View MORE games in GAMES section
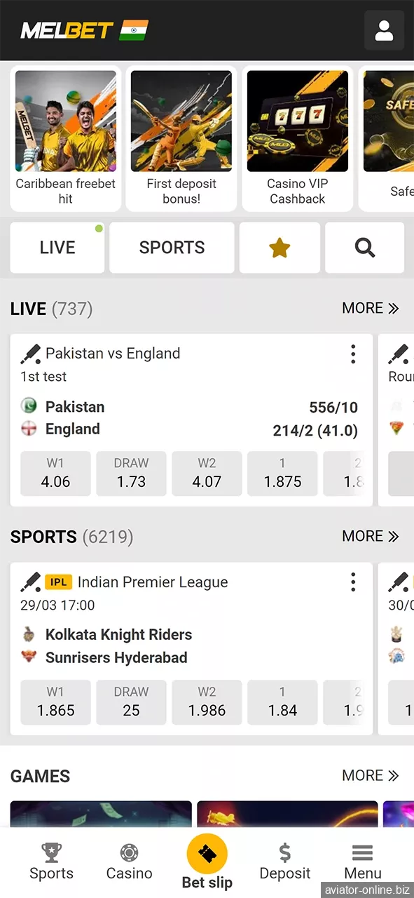Viewport: 414px width, 898px height. click(371, 775)
